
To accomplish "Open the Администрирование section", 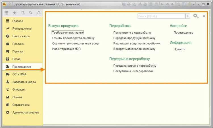I will tap(22, 112).
